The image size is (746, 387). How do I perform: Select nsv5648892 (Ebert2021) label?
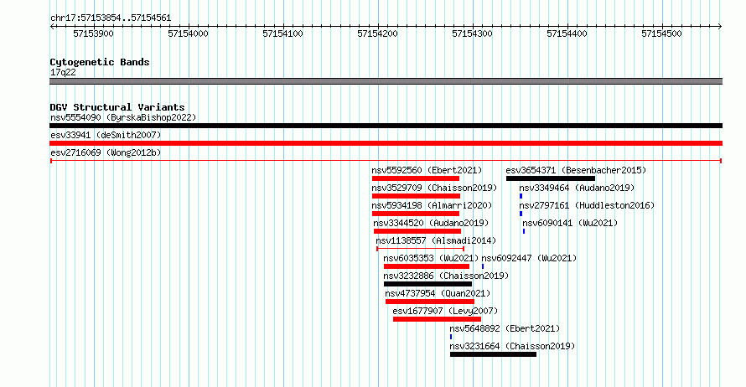[505, 328]
